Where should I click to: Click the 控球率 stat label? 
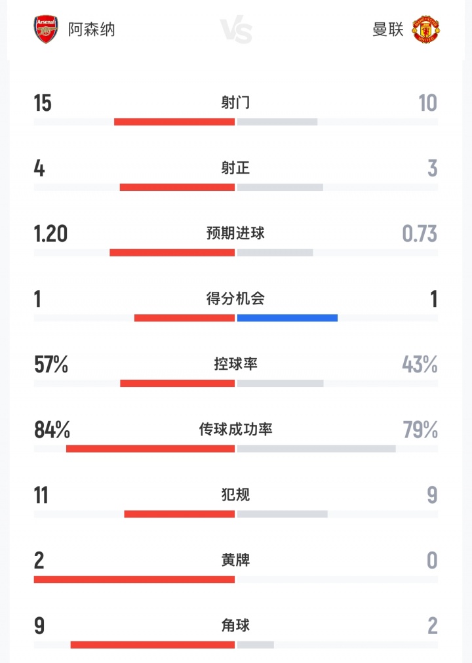pos(235,364)
